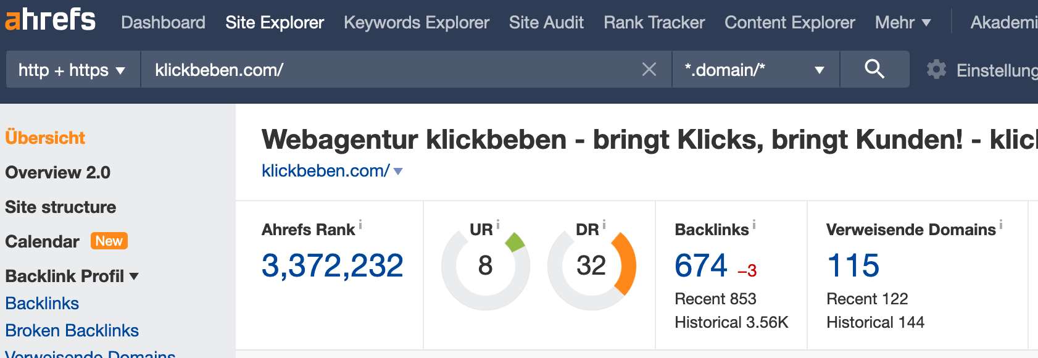The height and width of the screenshot is (358, 1038).
Task: Click the New badge next to Calendar
Action: tap(109, 241)
